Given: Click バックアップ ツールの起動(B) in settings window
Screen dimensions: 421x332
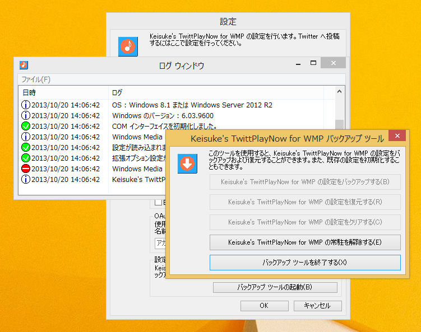Looking at the screenshot, I should (x=275, y=287).
